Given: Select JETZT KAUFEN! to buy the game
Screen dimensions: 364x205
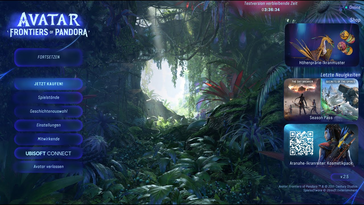Looking at the screenshot, I should (49, 84).
